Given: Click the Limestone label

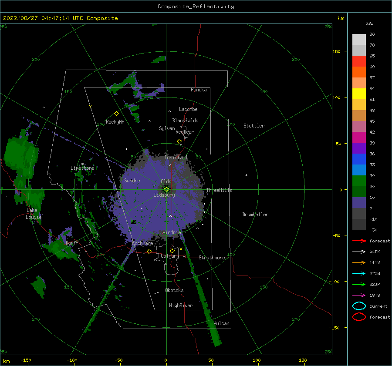Looking at the screenshot, I should click(x=82, y=168).
